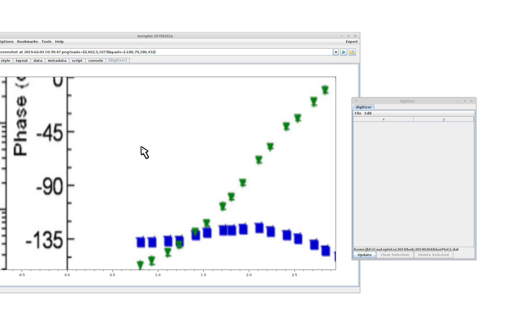Expand the data URI history dropdown
This screenshot has width=514, height=321.
pos(336,52)
